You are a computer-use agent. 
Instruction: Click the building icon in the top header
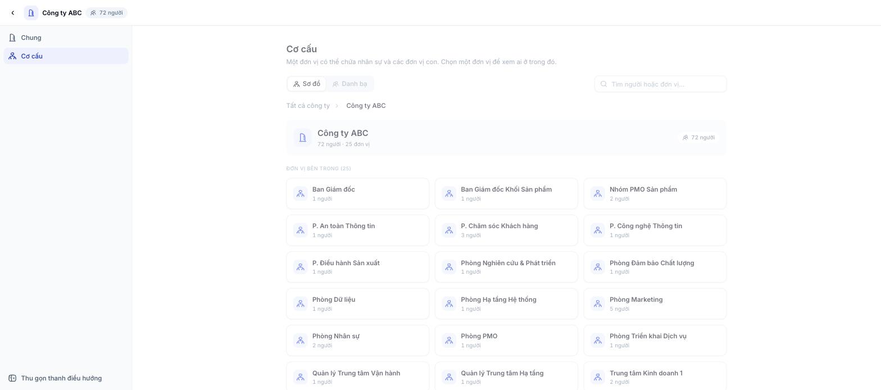click(x=31, y=13)
